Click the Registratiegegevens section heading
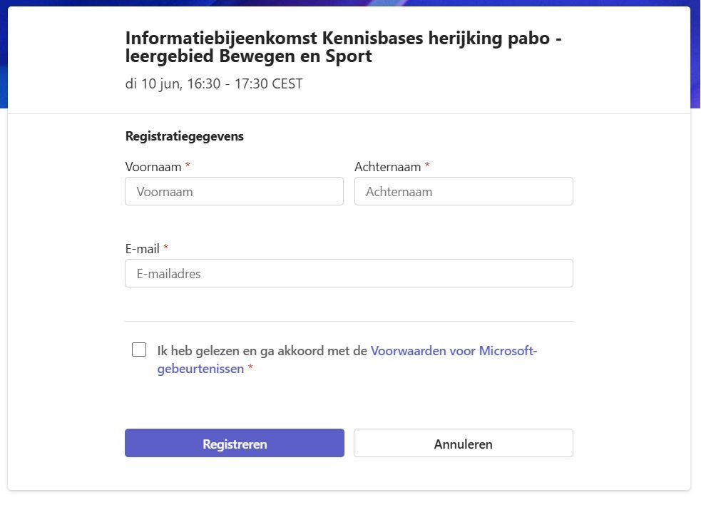 click(x=184, y=136)
